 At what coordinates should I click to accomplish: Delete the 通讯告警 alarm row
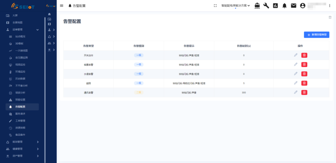pyautogui.click(x=304, y=93)
